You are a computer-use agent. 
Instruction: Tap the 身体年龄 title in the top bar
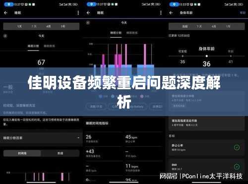coord(186,13)
